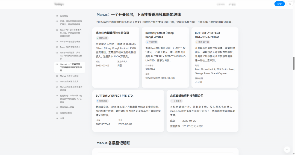Click the BUTTERFLY EFFECT PTE. LTD. title
This screenshot has height=155, width=295.
(114, 96)
